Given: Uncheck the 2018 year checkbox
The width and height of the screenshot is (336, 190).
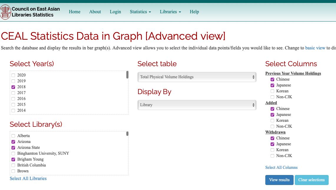Looking at the screenshot, I should [x=13, y=87].
